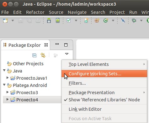Open the Lint check dropdown arrow
Viewport: 149px width, 123px height.
pyautogui.click(x=76, y=20)
